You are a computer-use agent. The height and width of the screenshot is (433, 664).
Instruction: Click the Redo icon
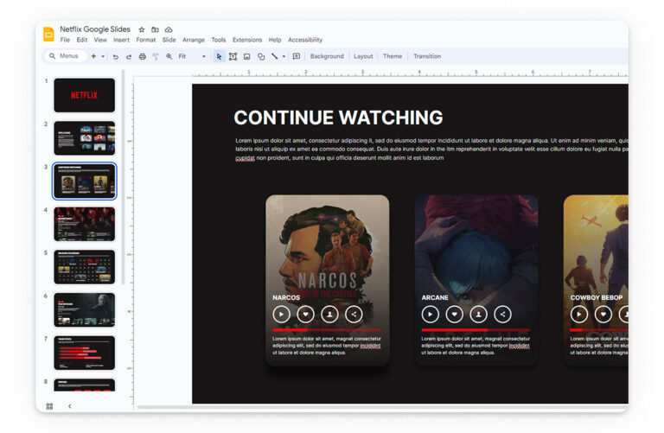point(129,56)
